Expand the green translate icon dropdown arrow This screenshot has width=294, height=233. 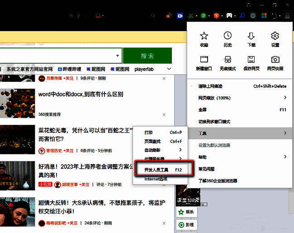tap(209, 16)
